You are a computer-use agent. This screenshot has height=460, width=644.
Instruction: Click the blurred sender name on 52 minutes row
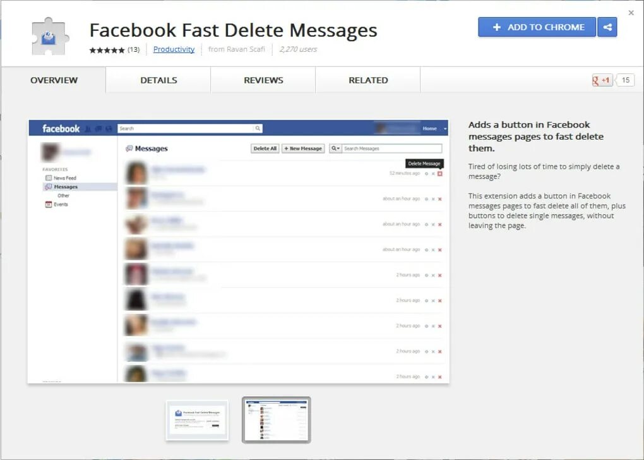[177, 169]
